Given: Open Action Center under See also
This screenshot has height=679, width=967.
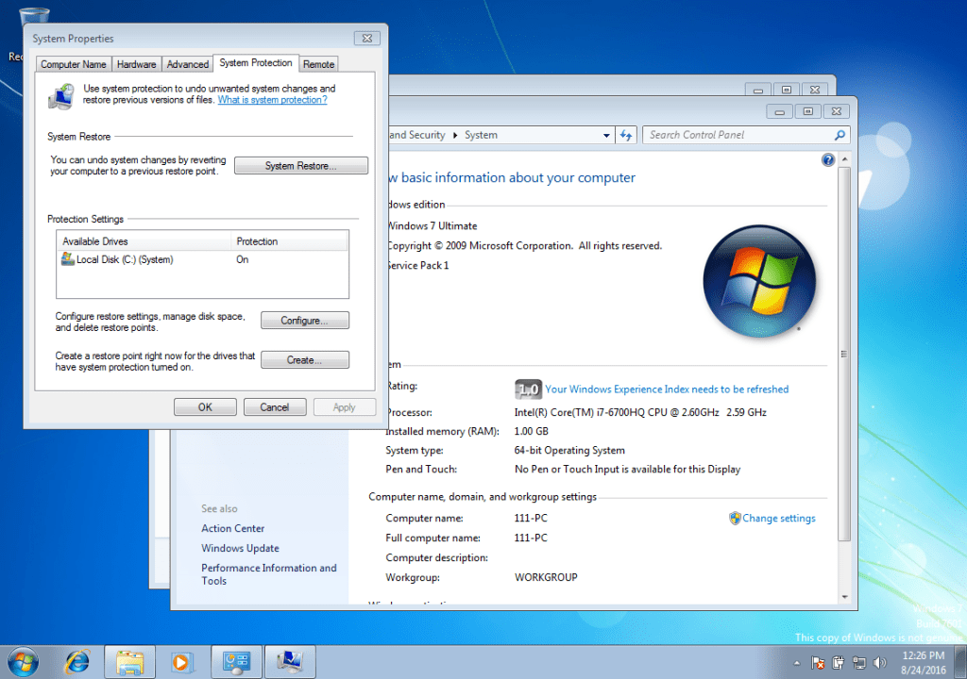Looking at the screenshot, I should point(232,529).
